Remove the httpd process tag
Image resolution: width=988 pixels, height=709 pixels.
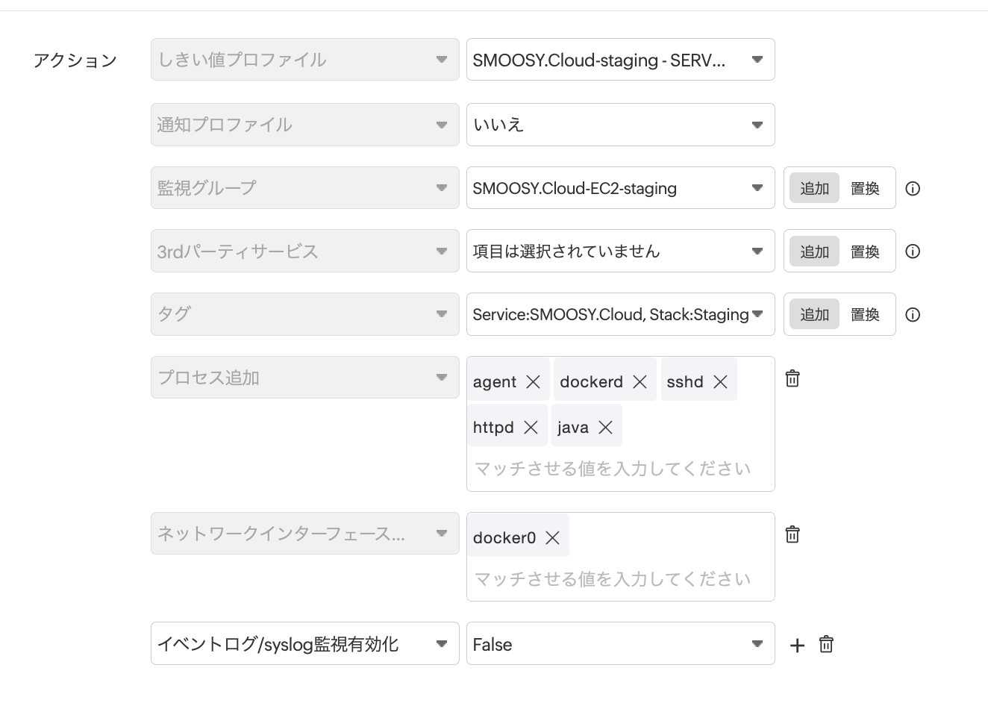[531, 428]
